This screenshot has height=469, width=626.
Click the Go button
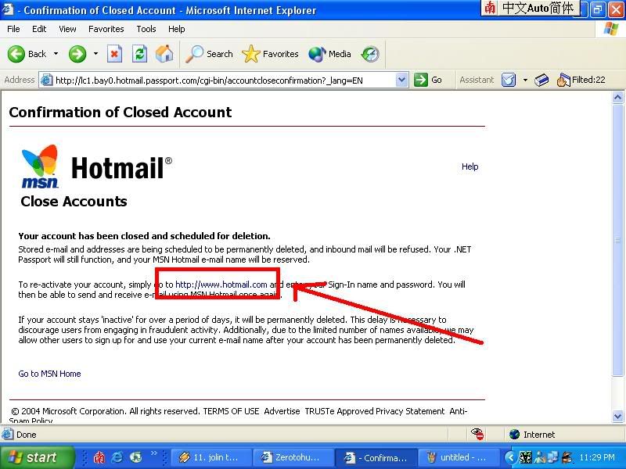(427, 81)
